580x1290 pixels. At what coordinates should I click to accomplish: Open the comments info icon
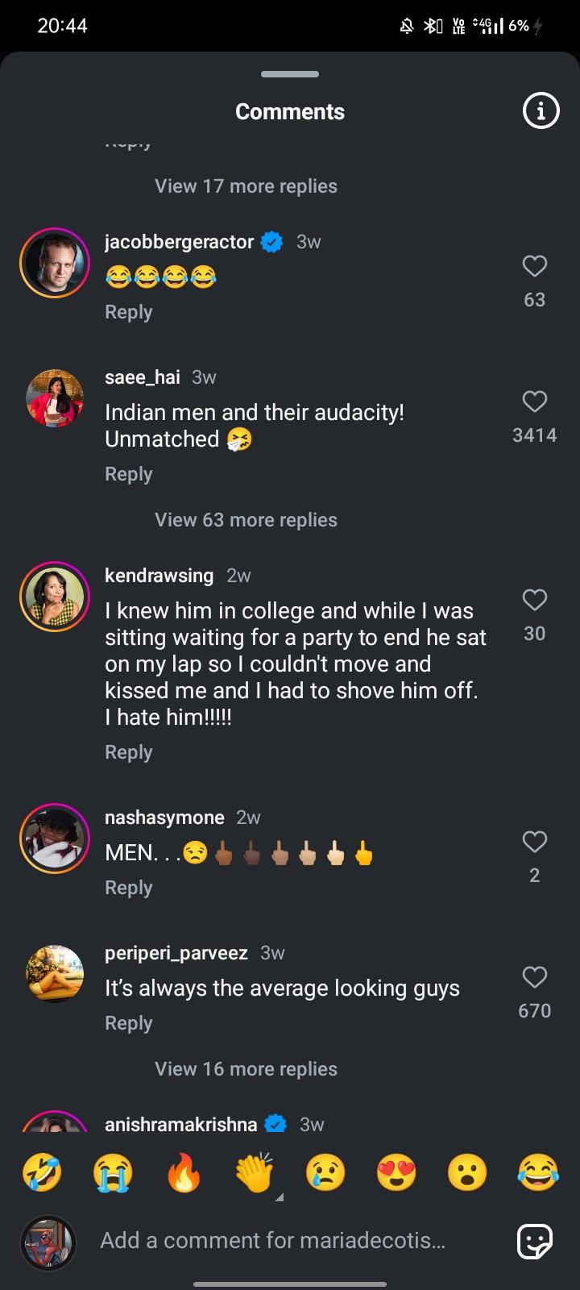[541, 110]
